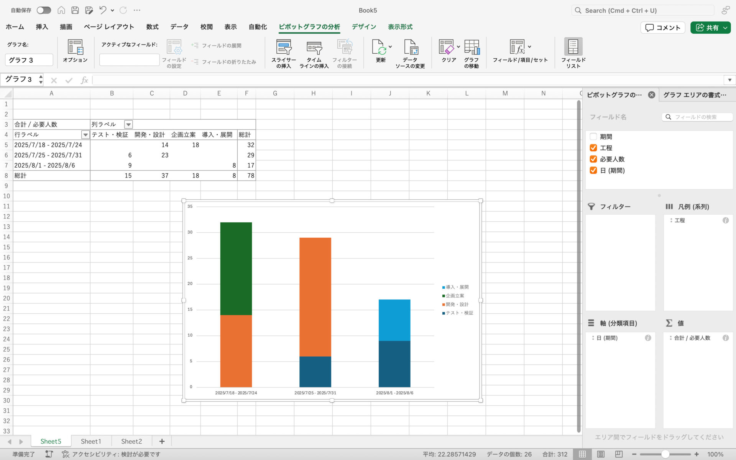Uncheck the 工程 field checkbox
This screenshot has height=460, width=736.
pos(593,148)
